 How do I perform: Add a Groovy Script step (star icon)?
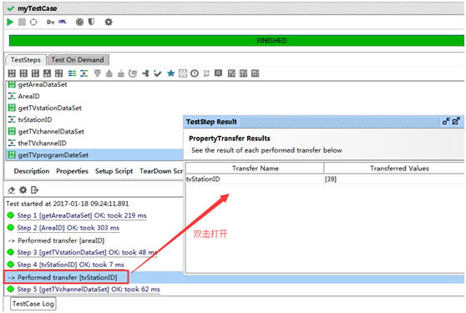click(x=170, y=73)
